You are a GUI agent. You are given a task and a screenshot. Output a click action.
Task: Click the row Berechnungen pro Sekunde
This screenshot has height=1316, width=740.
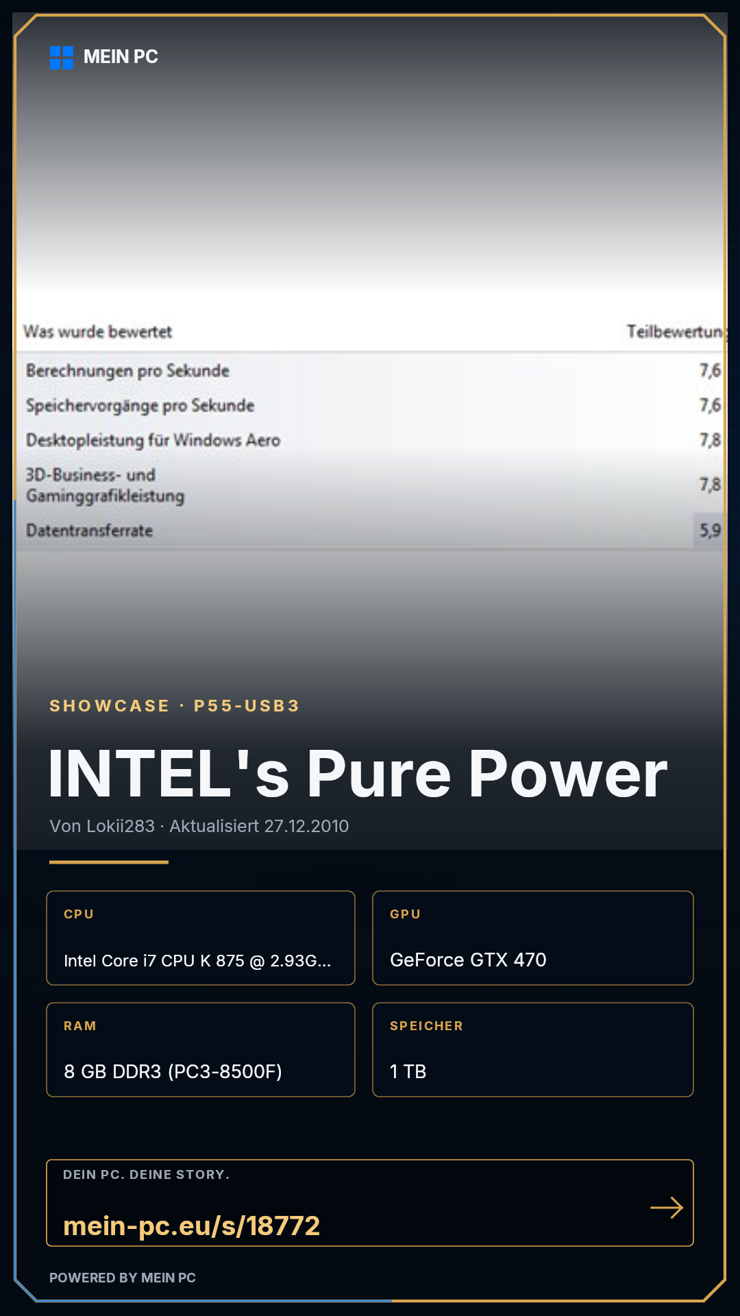[370, 371]
